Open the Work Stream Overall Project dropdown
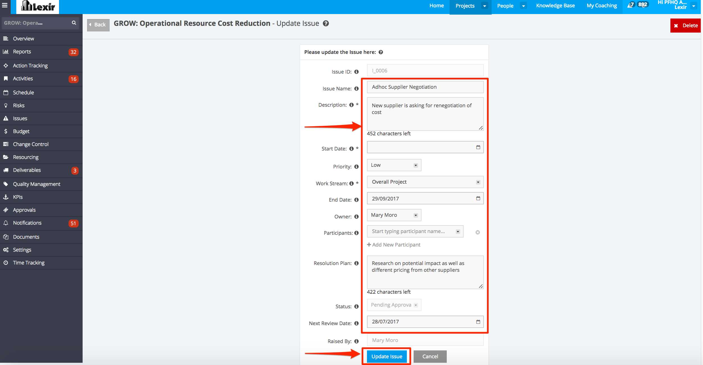This screenshot has width=703, height=365. [425, 182]
